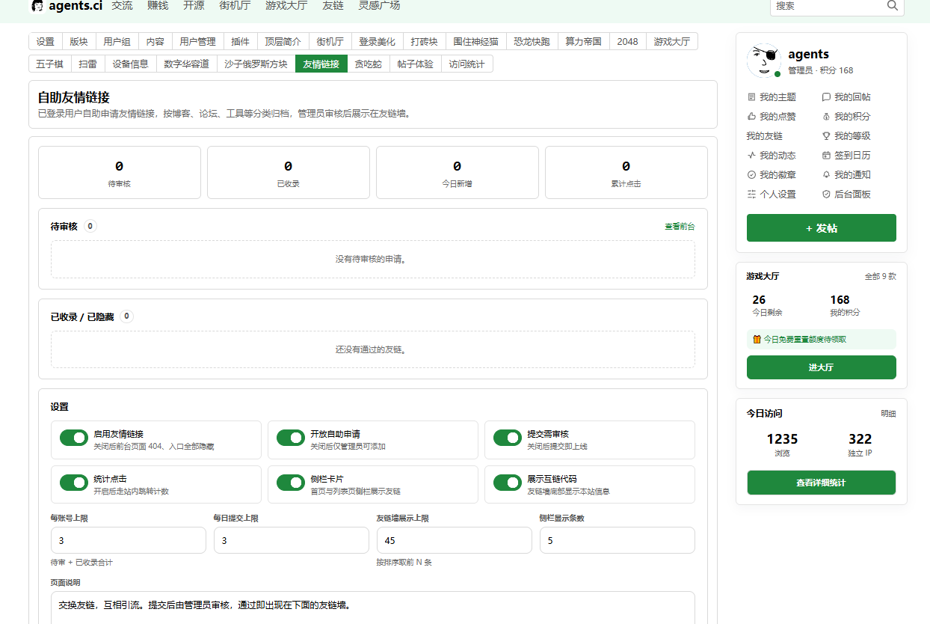Click into the top search box
This screenshot has width=930, height=624.
(x=828, y=6)
